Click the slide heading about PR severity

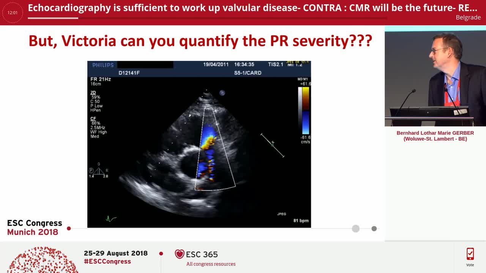click(200, 41)
